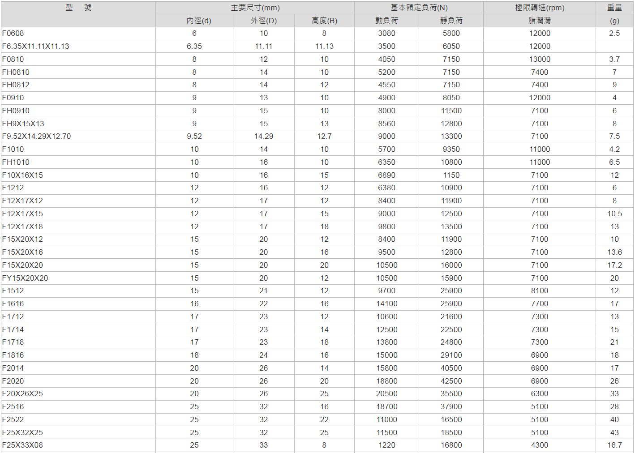Select model F0608 in first row
Image resolution: width=635 pixels, height=453 pixels.
coord(13,34)
